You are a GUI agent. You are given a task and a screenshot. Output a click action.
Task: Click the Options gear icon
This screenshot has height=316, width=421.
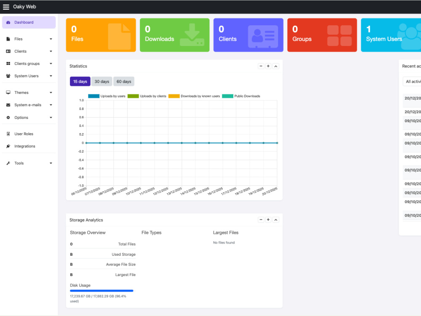pos(8,118)
